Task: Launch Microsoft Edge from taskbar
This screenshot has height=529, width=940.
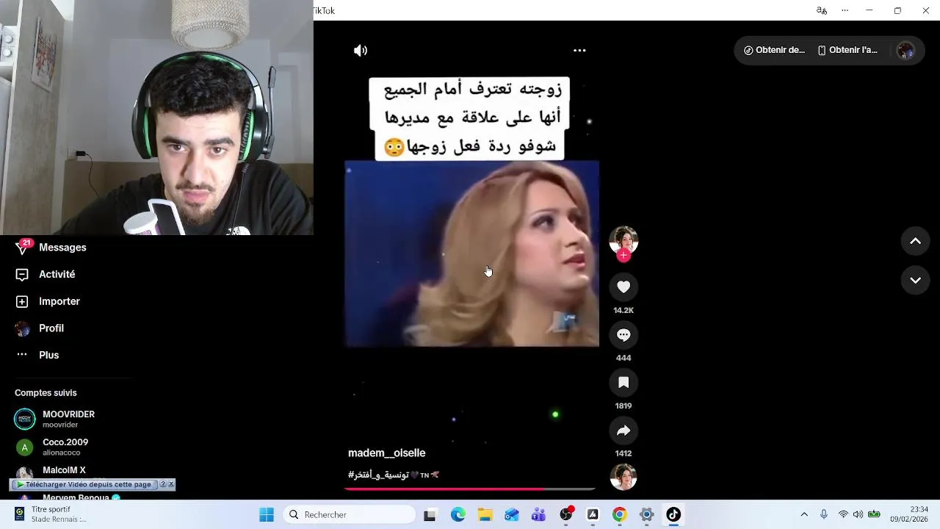Action: pos(458,515)
